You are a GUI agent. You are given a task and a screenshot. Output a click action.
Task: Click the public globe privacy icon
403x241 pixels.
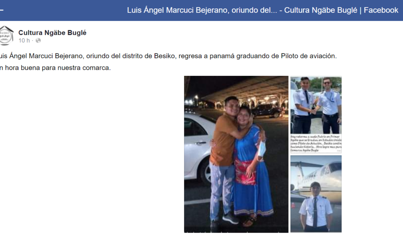tap(38, 41)
